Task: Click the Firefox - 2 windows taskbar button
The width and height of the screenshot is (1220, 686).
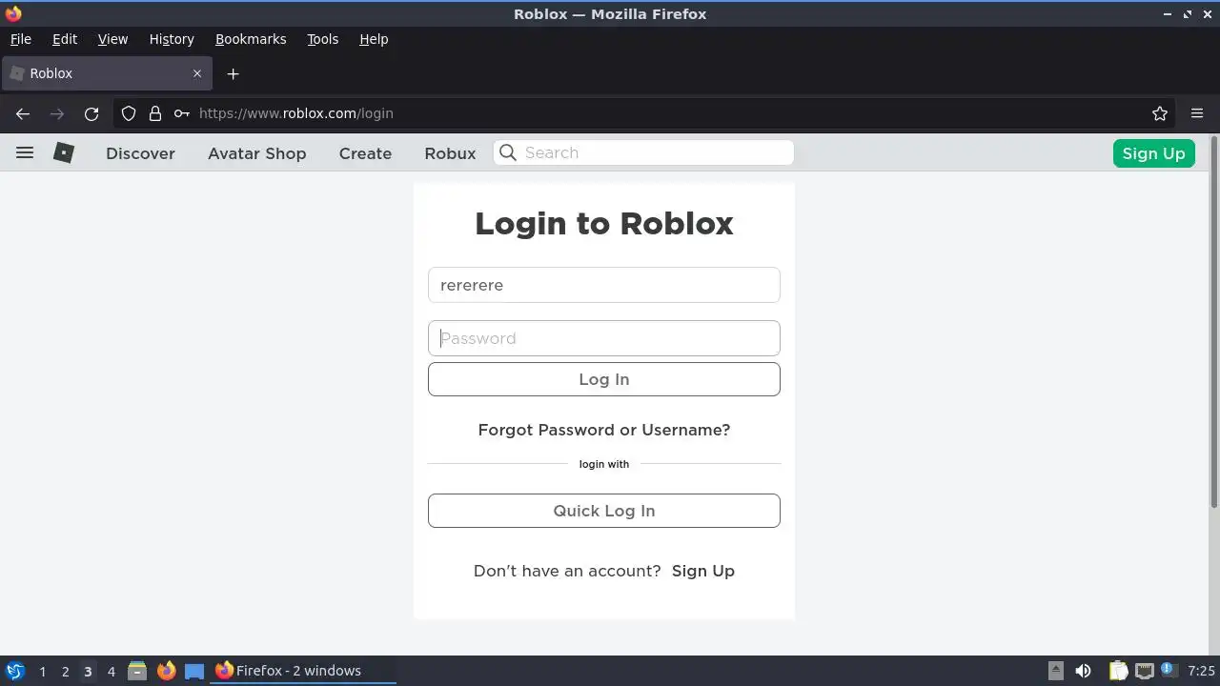Action: [x=303, y=671]
